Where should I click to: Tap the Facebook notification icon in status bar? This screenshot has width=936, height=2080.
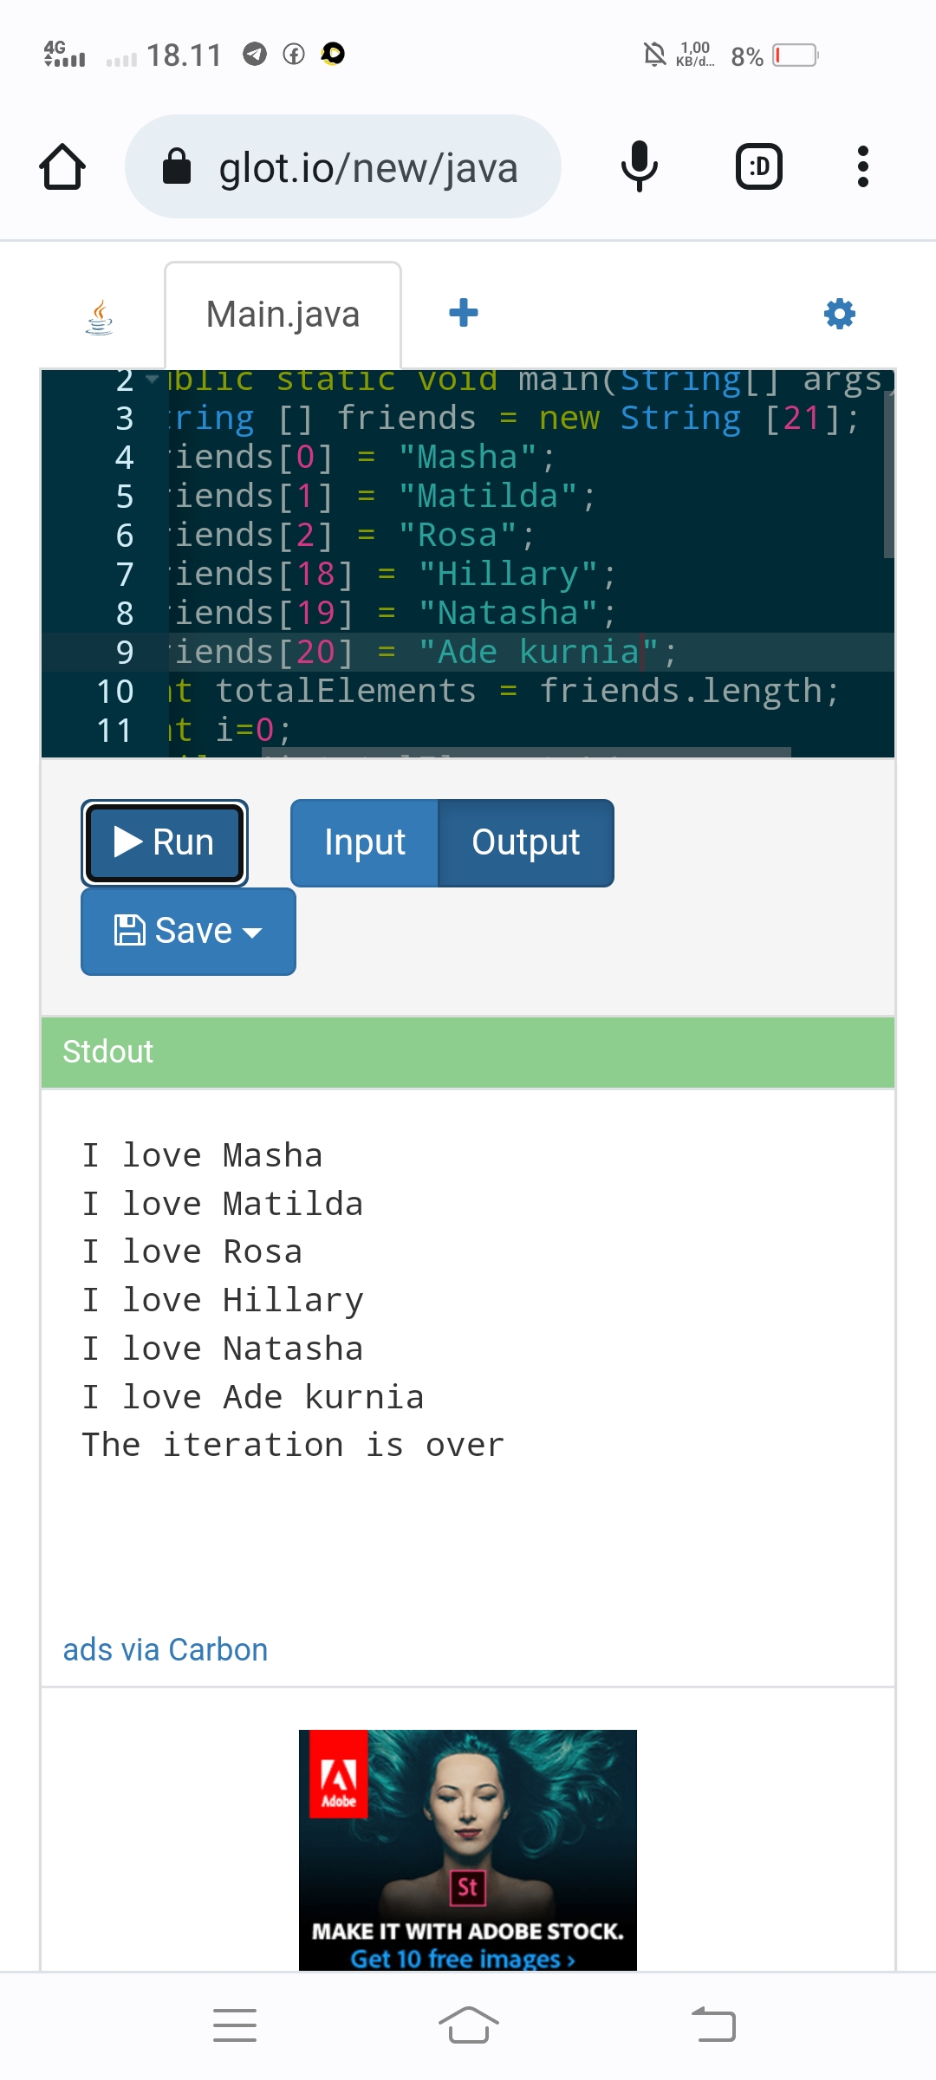click(x=294, y=55)
